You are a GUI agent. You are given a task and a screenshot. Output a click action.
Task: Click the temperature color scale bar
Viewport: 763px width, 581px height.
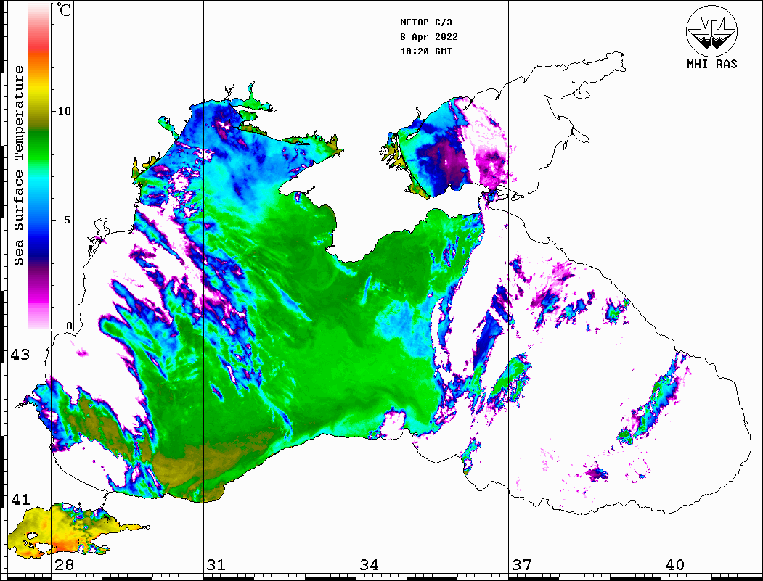39,166
